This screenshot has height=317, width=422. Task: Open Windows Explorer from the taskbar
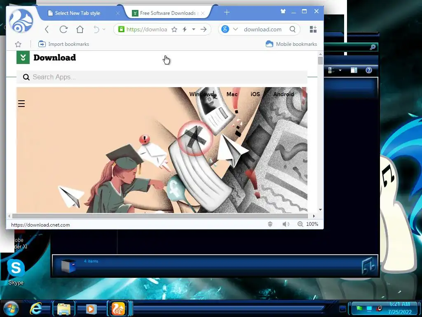click(x=64, y=309)
